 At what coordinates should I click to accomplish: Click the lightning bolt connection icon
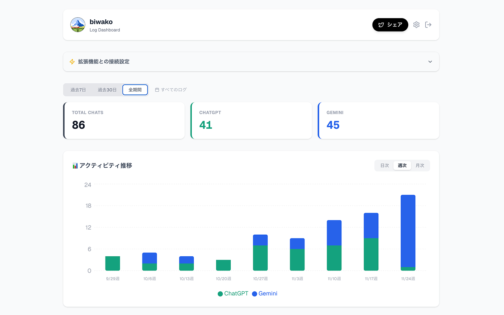tap(72, 62)
